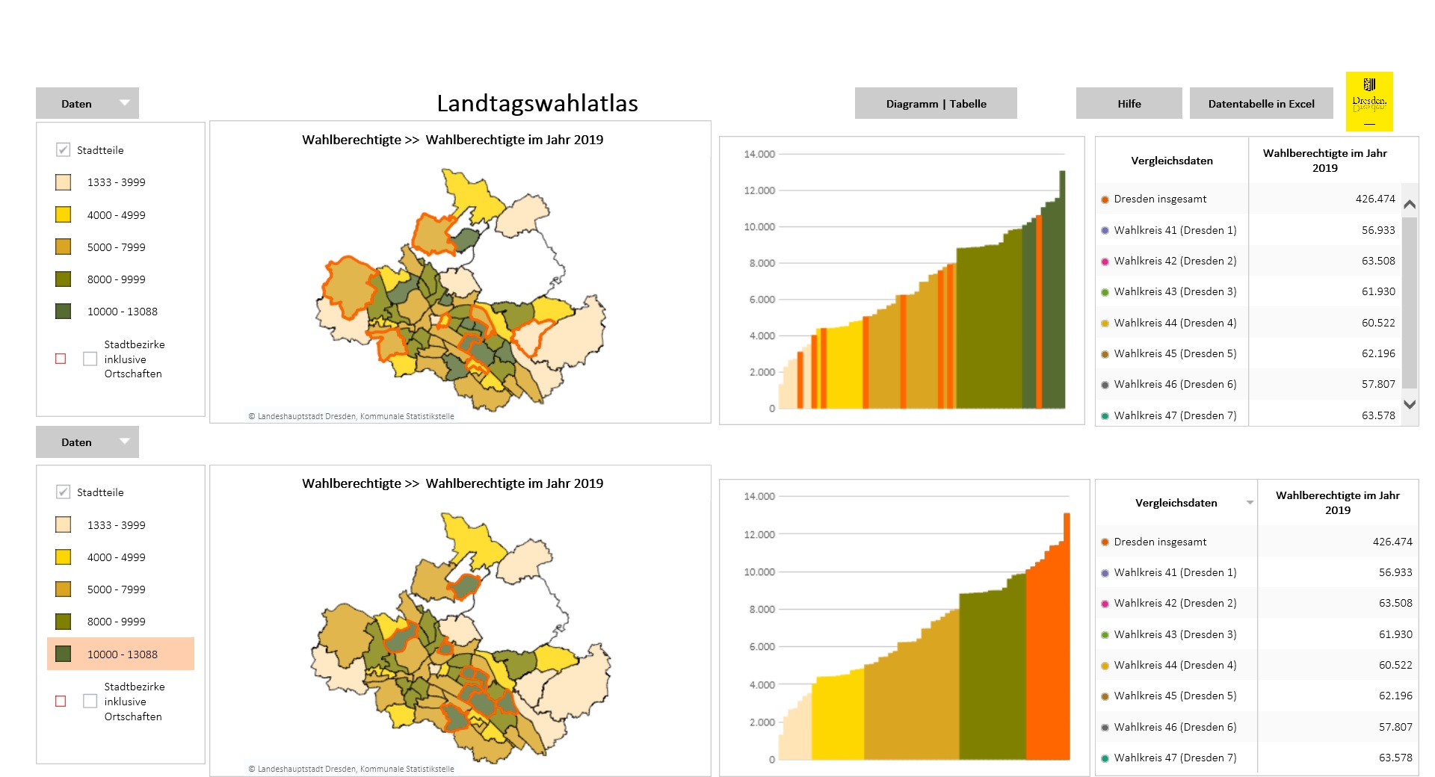The width and height of the screenshot is (1435, 777).
Task: Enable lower Stadtbezirke inklusive Ortschaften checkbox
Action: (x=90, y=701)
